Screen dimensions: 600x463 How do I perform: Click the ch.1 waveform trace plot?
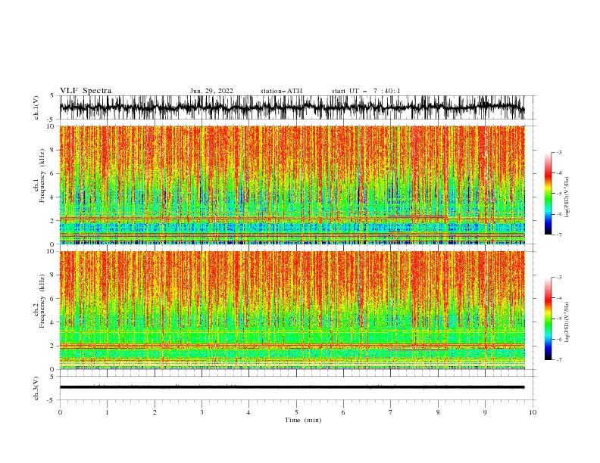point(292,107)
